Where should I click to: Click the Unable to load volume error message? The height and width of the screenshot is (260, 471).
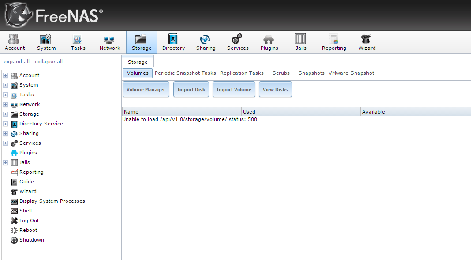point(190,119)
